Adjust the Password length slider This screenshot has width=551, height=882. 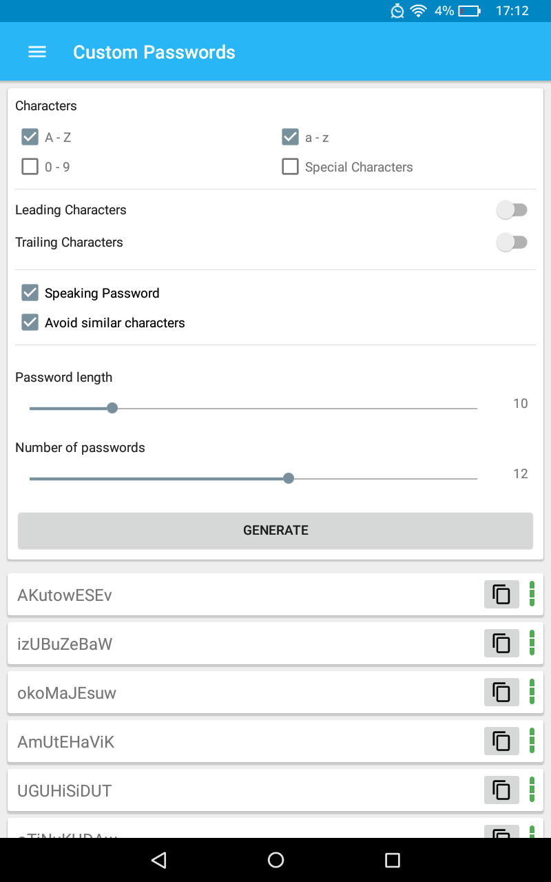[x=112, y=408]
